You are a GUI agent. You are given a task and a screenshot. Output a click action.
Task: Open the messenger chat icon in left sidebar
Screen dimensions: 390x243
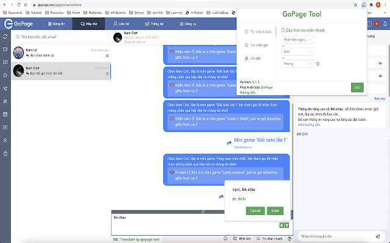(x=5, y=75)
